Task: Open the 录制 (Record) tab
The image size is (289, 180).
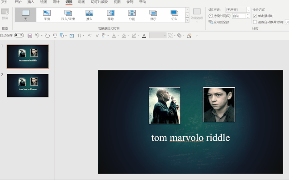Action: click(130, 2)
